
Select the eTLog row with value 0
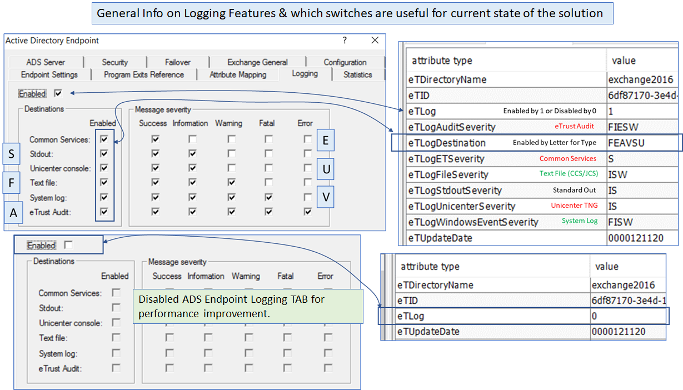(522, 316)
